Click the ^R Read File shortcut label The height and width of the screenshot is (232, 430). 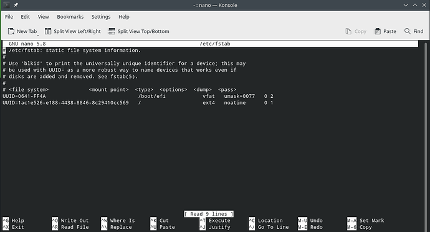[70, 227]
